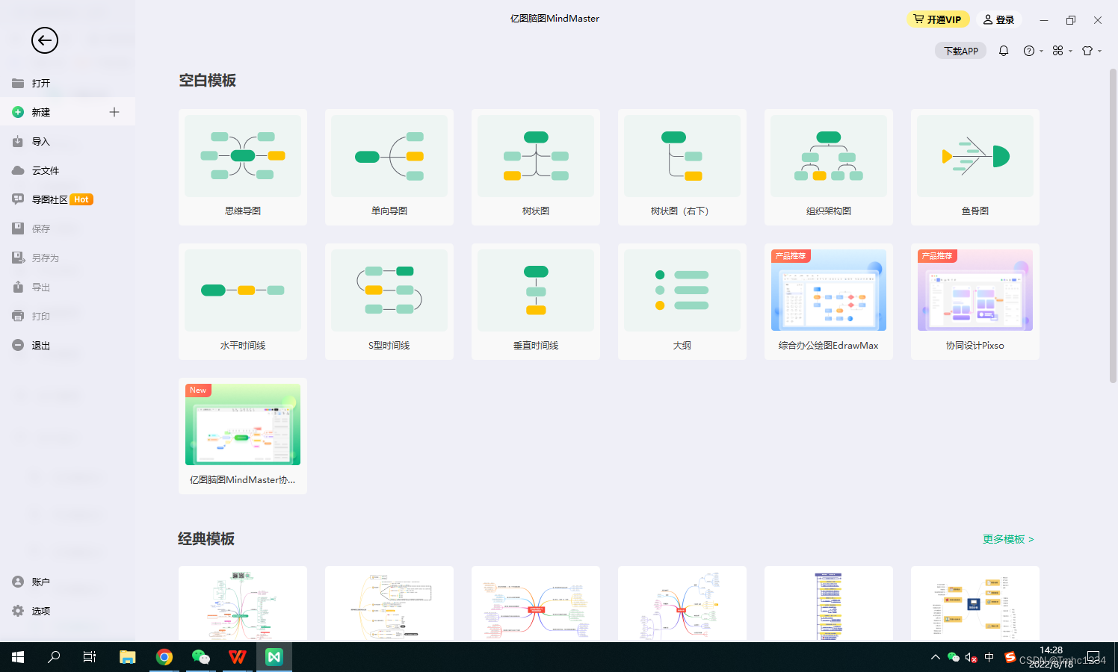Open the apps grid icon
The height and width of the screenshot is (672, 1118).
point(1057,51)
